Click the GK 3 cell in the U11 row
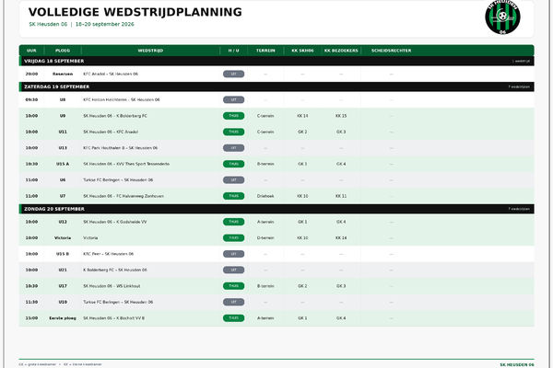The height and width of the screenshot is (368, 553). [341, 132]
